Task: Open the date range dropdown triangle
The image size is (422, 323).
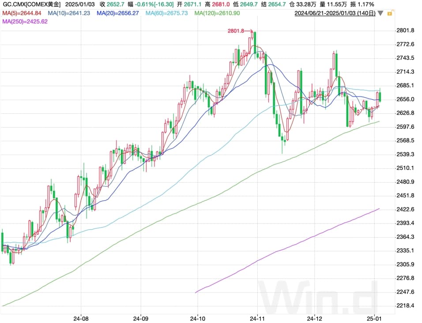Action: point(381,14)
